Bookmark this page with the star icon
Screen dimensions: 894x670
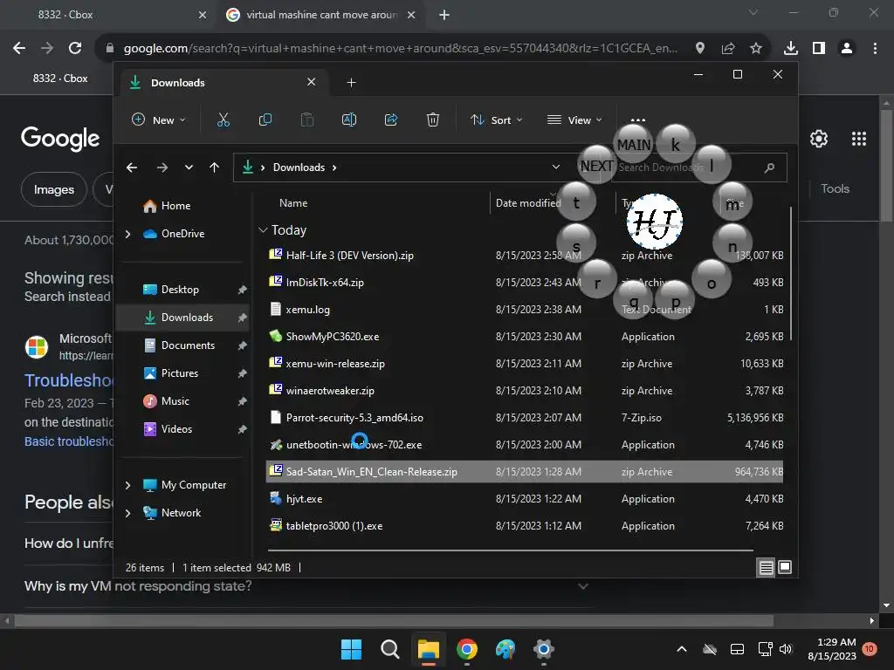point(756,49)
